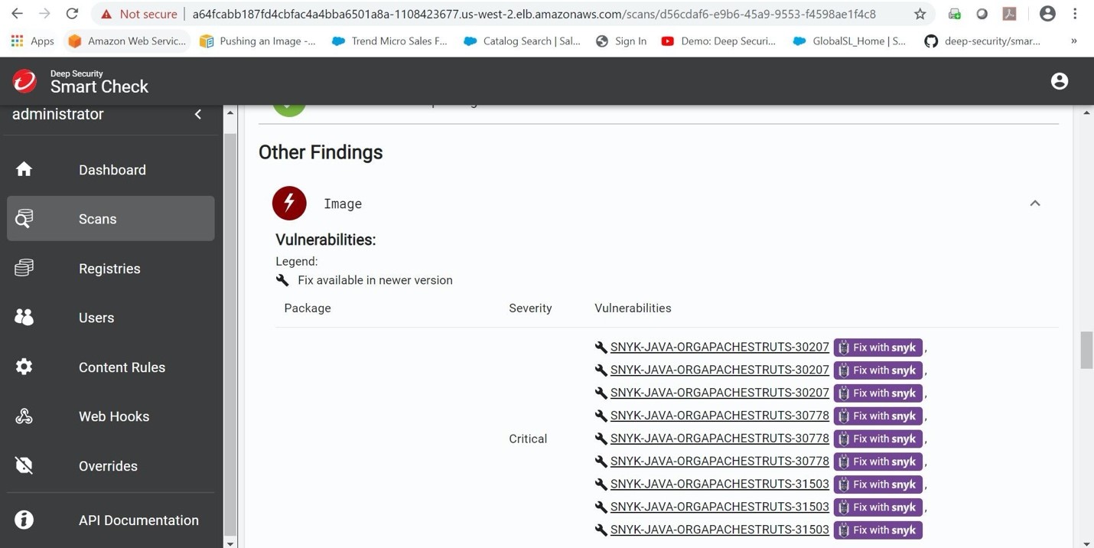
Task: Click the Package column header
Action: click(x=308, y=308)
